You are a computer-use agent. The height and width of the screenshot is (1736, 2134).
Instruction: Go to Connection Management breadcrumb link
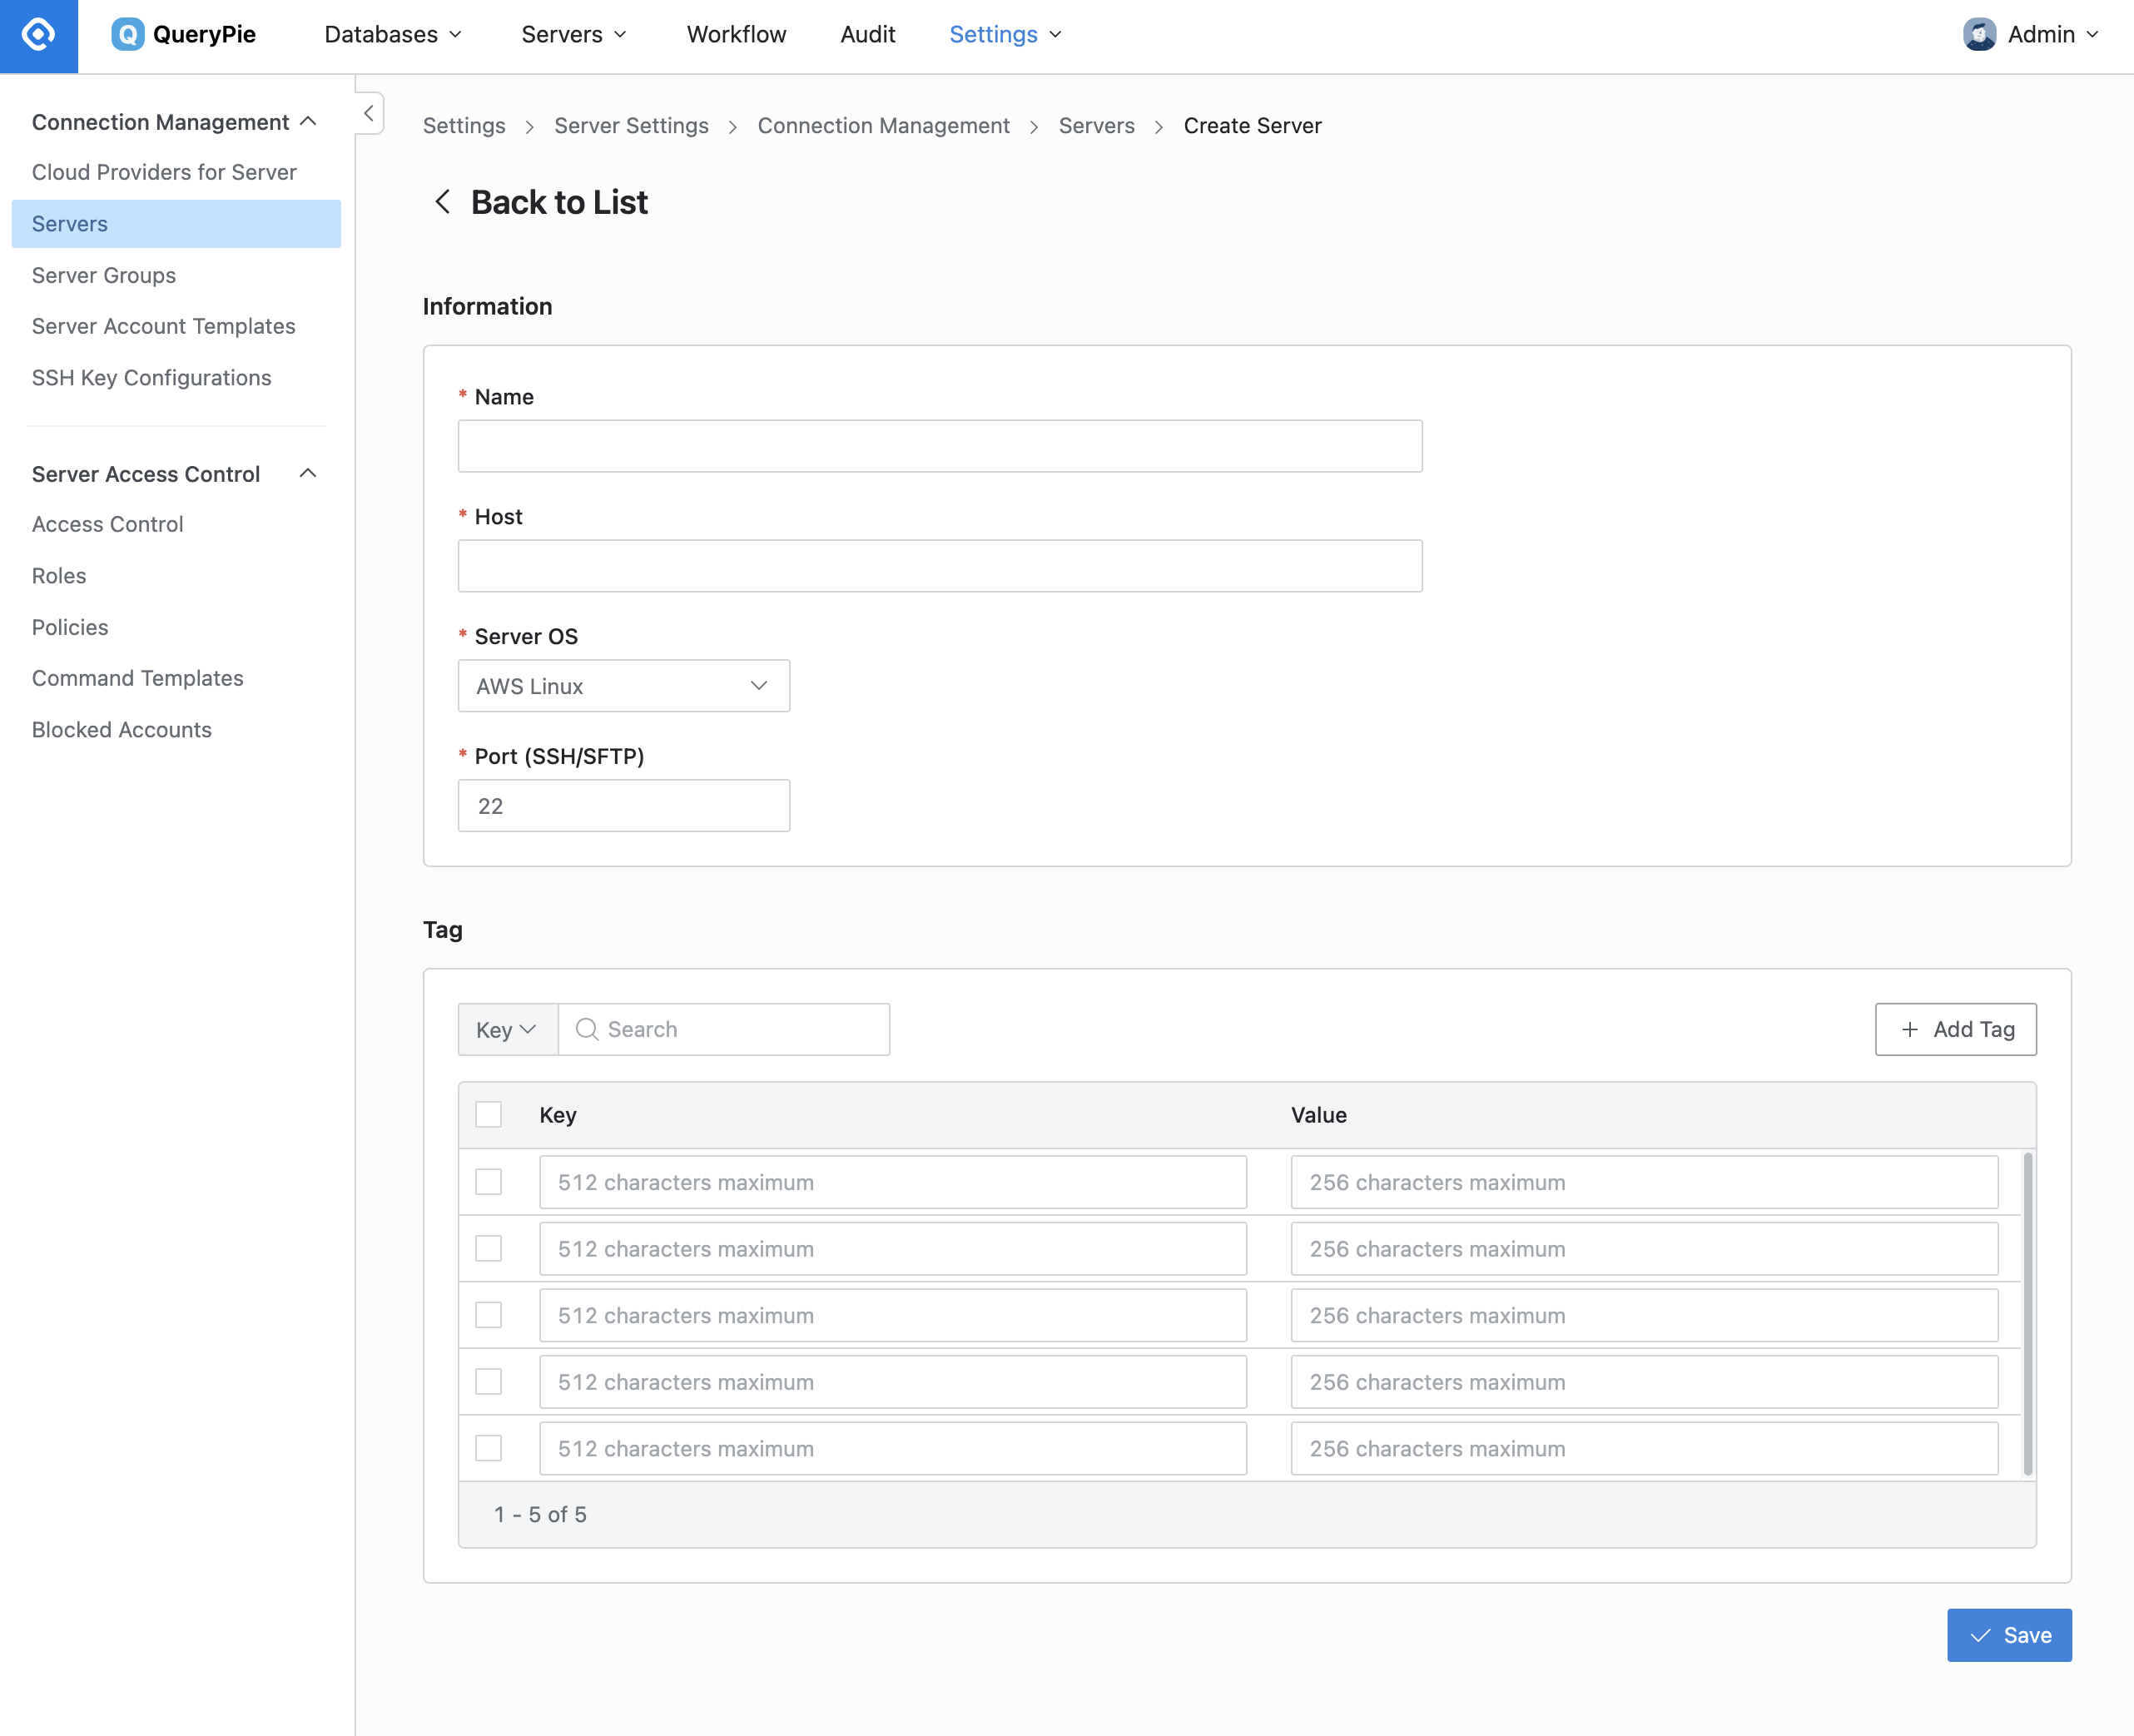[883, 126]
